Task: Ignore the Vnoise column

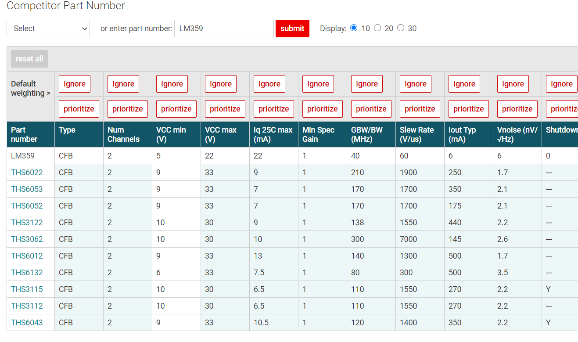Action: pyautogui.click(x=513, y=84)
